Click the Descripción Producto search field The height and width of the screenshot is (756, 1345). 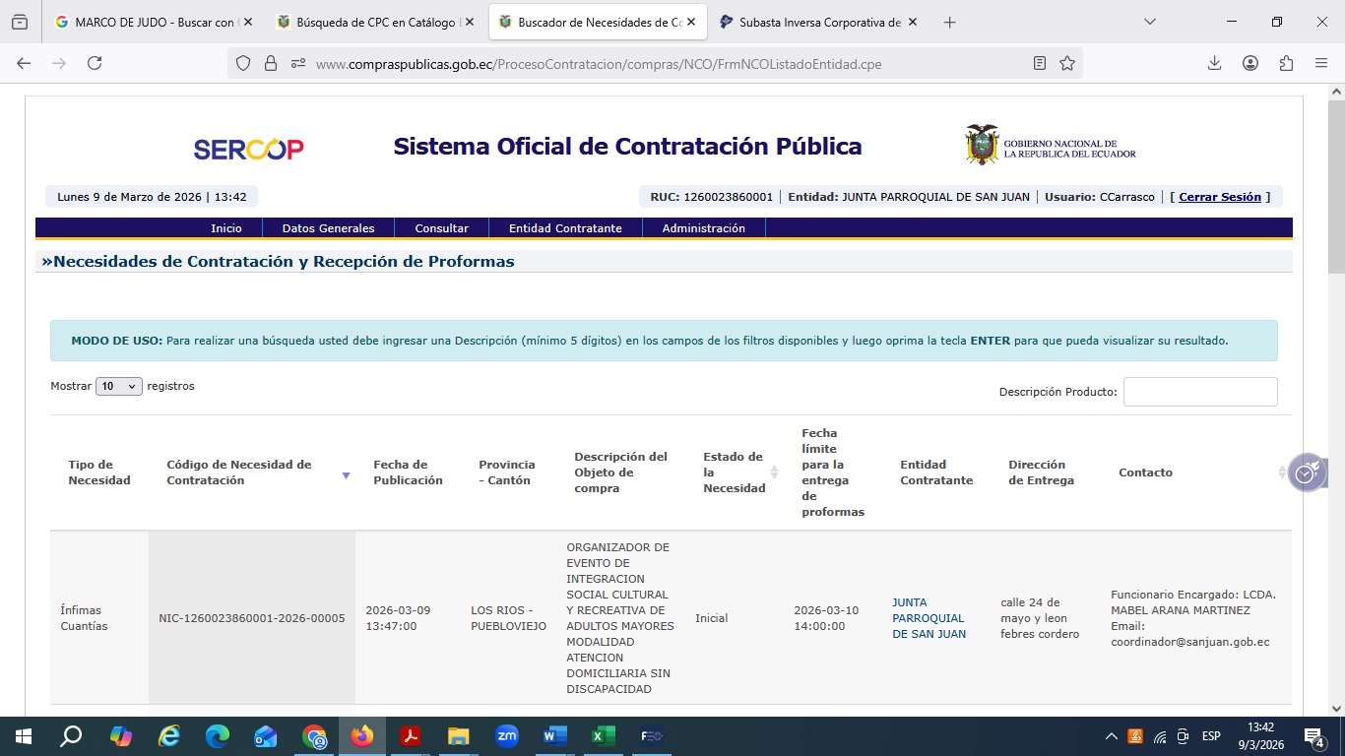click(x=1199, y=392)
